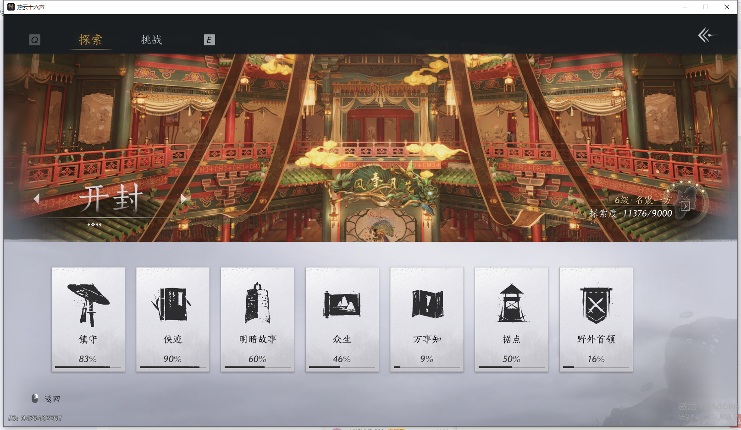741x430 pixels.
Task: Click 返回 to go back
Action: [52, 398]
